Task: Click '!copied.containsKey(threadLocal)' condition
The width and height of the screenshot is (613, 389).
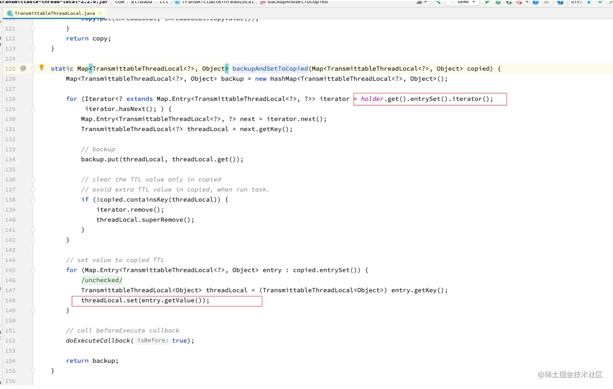Action: [x=156, y=200]
